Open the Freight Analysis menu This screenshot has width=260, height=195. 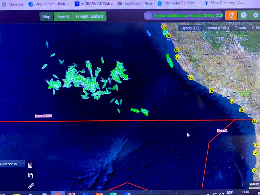pos(90,16)
